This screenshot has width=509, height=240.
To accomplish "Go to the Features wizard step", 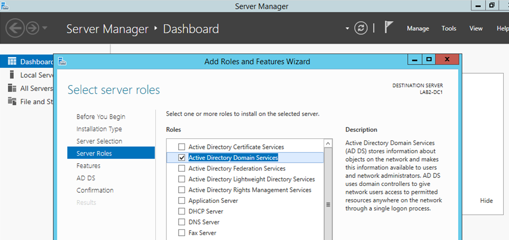I will tap(89, 166).
